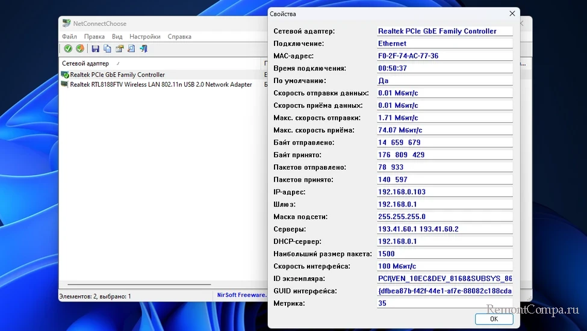
Task: Click the adapter icon beside Realtek PCIe GbE
Action: pos(65,75)
